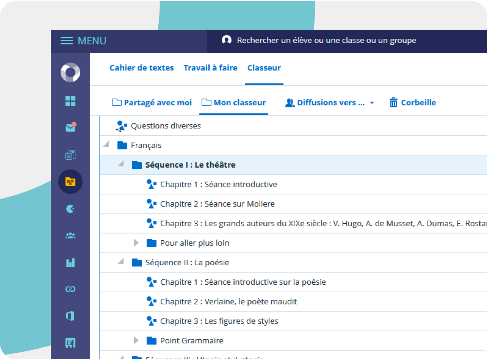Open the bar chart statistics icon
This screenshot has width=487, height=359.
pyautogui.click(x=70, y=262)
